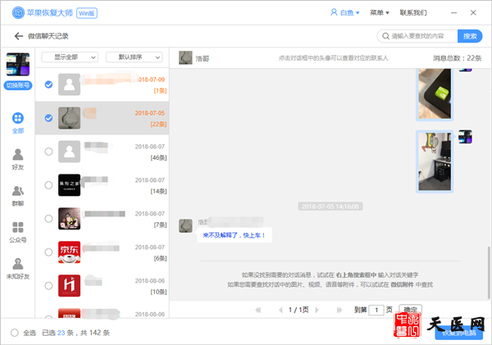Open the 白鱼 user account dropdown

point(344,13)
